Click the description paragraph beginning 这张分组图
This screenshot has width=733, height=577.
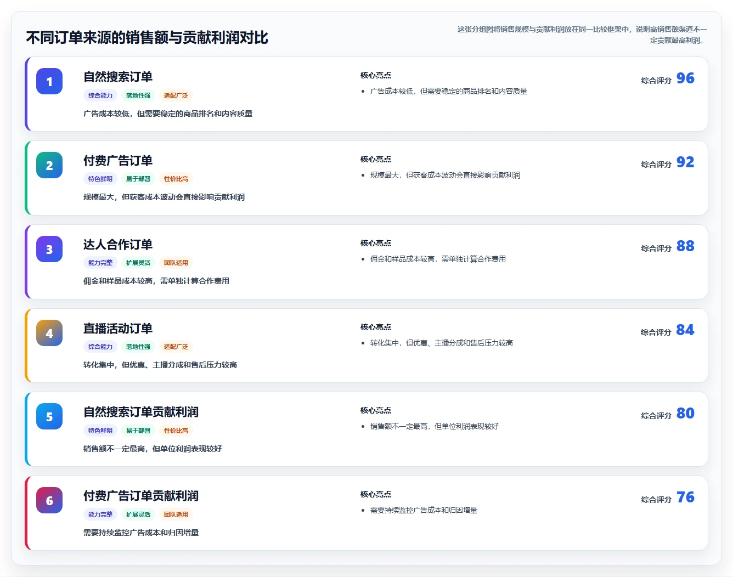tap(582, 35)
